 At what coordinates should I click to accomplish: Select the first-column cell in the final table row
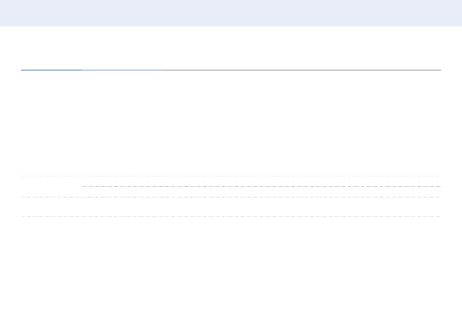tap(51, 207)
